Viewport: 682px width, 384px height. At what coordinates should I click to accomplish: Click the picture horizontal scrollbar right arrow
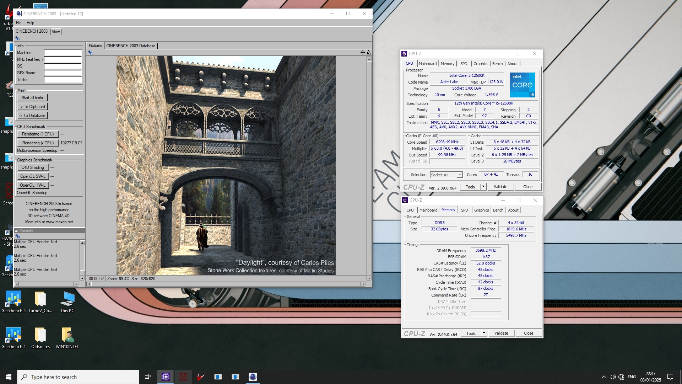363,284
